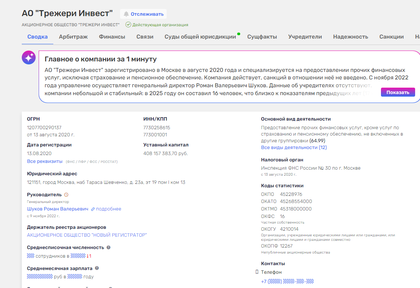
Task: Open the Все реквизиты link
Action: tap(45, 161)
